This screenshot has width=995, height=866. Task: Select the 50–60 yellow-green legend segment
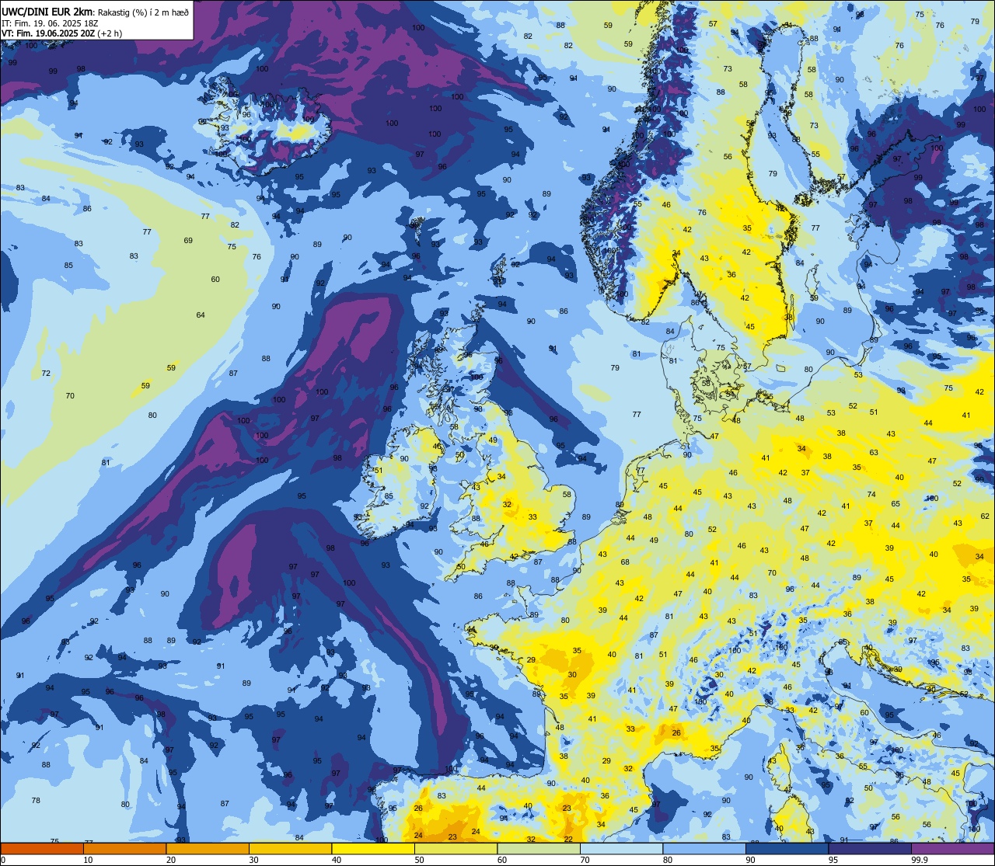[x=456, y=848]
